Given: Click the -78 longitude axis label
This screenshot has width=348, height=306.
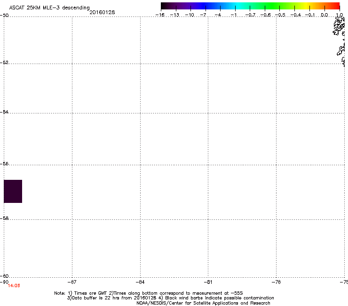Looking at the screenshot, I should click(x=276, y=282).
